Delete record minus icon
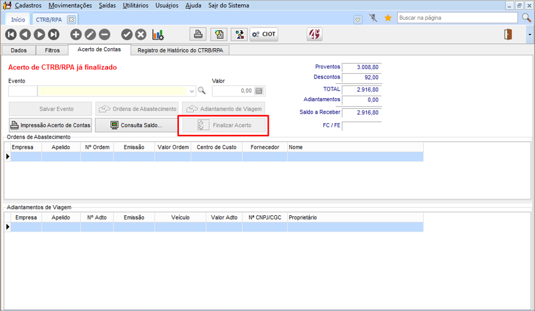Screen dimensions: 535x311 (x=105, y=34)
